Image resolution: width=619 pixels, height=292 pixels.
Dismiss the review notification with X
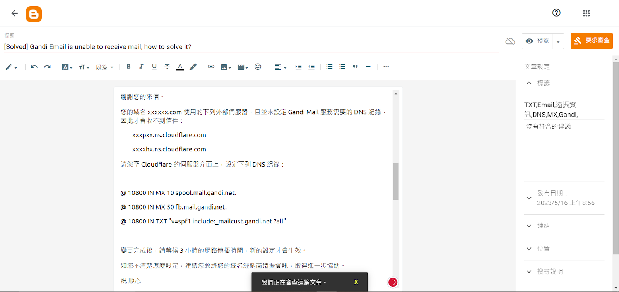356,282
